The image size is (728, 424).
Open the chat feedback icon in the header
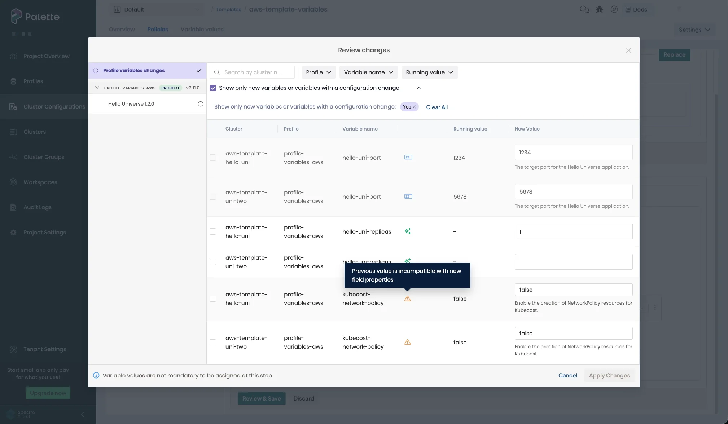tap(585, 9)
